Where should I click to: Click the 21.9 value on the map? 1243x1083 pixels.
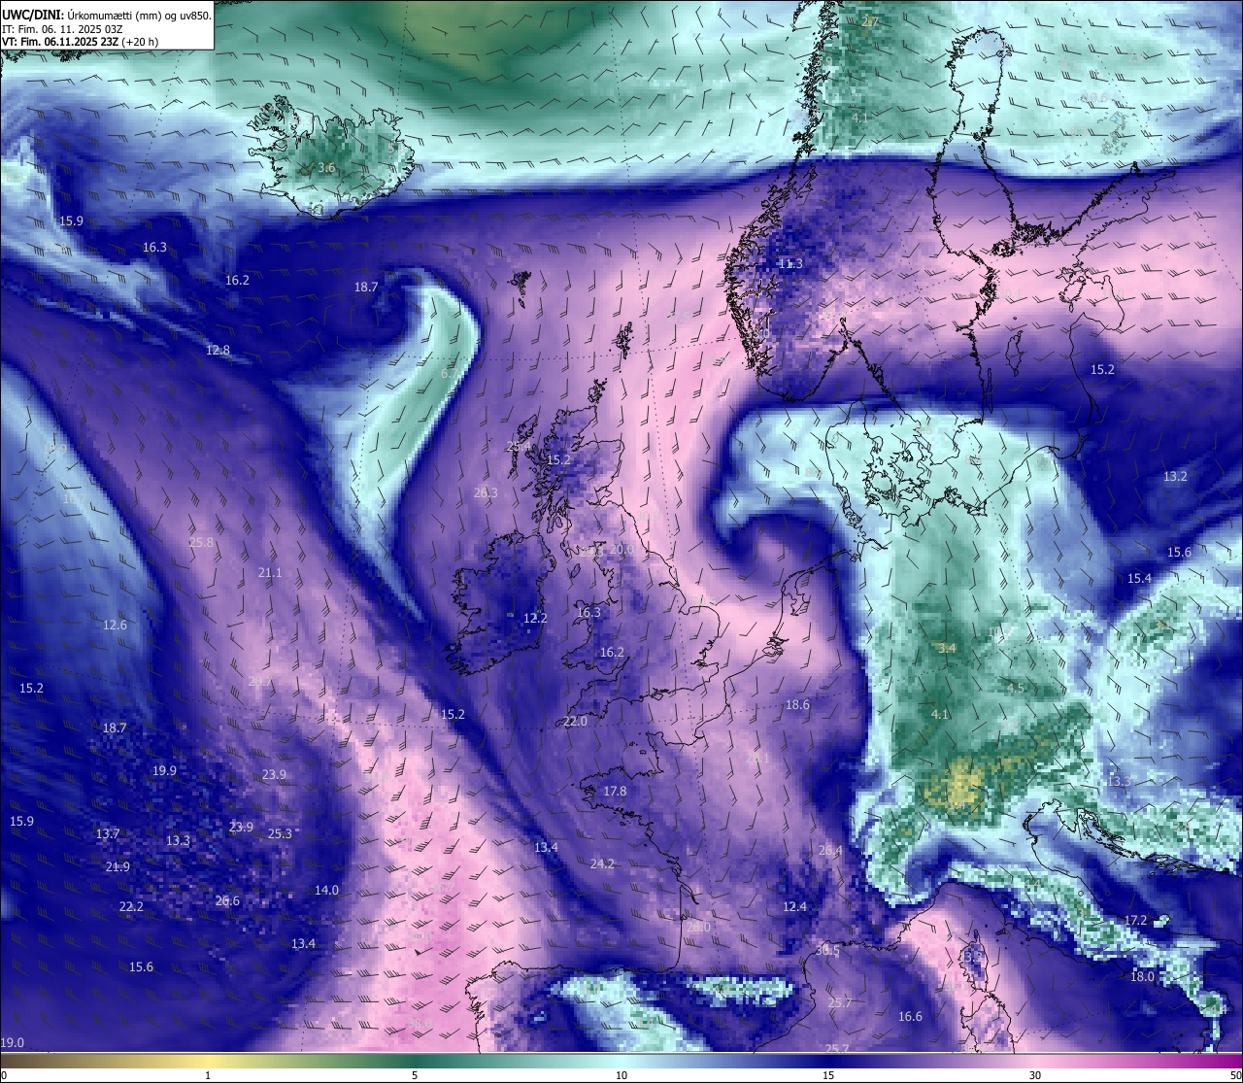118,867
